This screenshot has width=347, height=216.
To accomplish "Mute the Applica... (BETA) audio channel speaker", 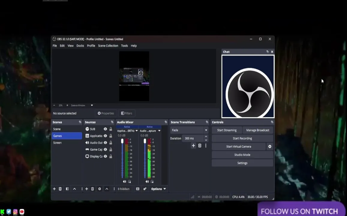I will 124,181.
